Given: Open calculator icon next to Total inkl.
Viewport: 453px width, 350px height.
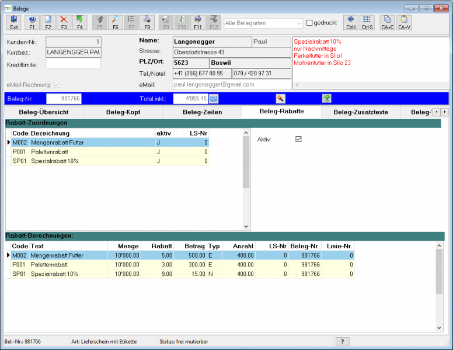Looking at the screenshot, I should [x=214, y=99].
